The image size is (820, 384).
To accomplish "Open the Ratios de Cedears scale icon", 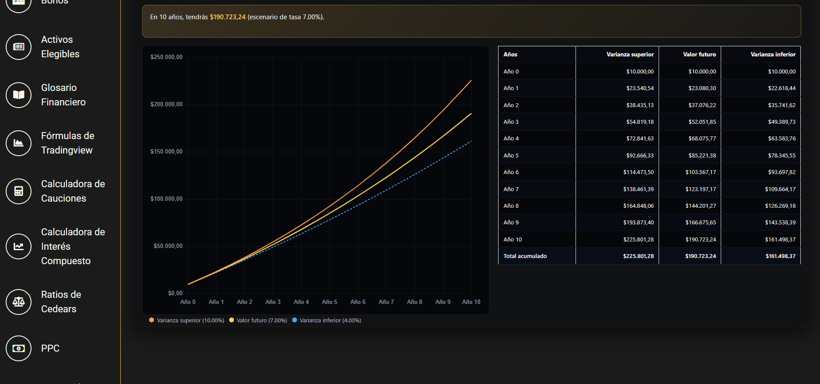I will pyautogui.click(x=18, y=302).
